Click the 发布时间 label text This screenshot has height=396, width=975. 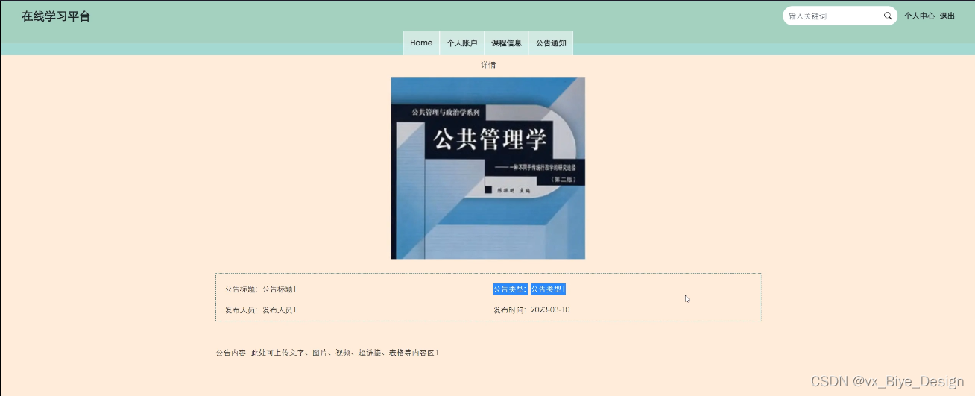click(x=510, y=309)
